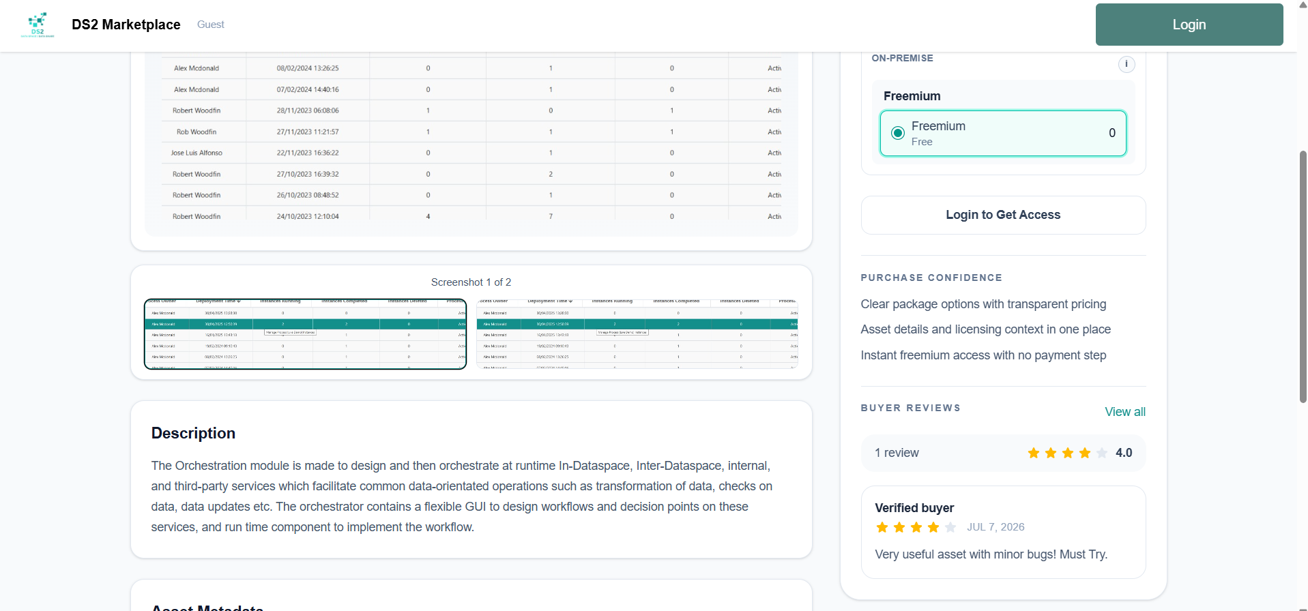Click Login to Get Access button
Screen dimensions: 1308x611
point(1003,215)
